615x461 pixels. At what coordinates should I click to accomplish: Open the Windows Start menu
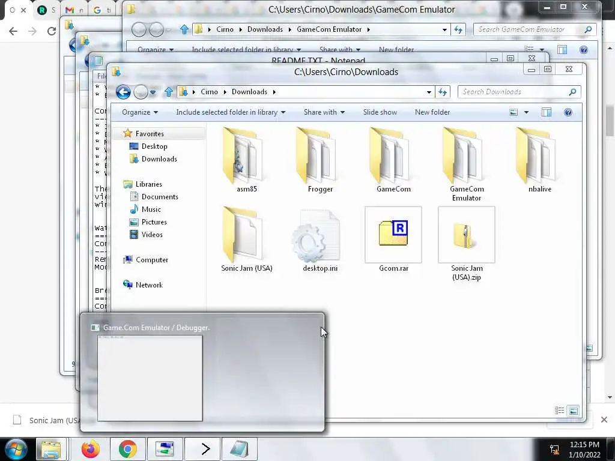(16, 449)
